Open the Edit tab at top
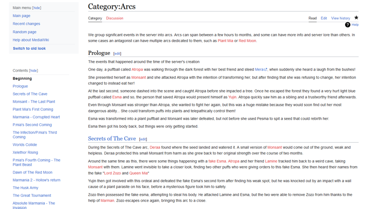 click(x=324, y=19)
